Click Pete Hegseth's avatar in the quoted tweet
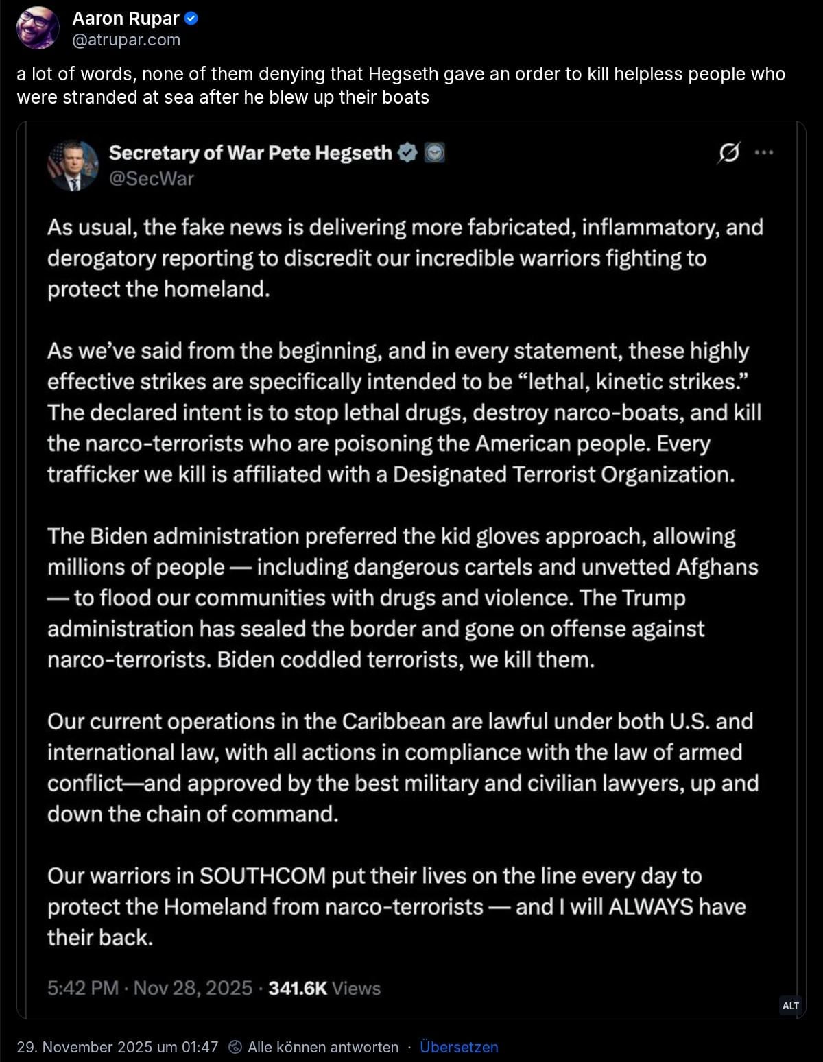 pyautogui.click(x=73, y=166)
